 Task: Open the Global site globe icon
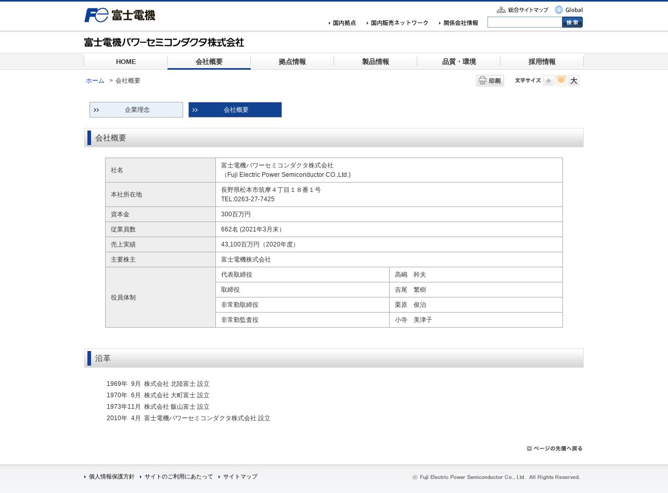569,10
